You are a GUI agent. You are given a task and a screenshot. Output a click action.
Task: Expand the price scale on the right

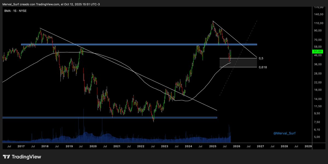(x=318, y=82)
